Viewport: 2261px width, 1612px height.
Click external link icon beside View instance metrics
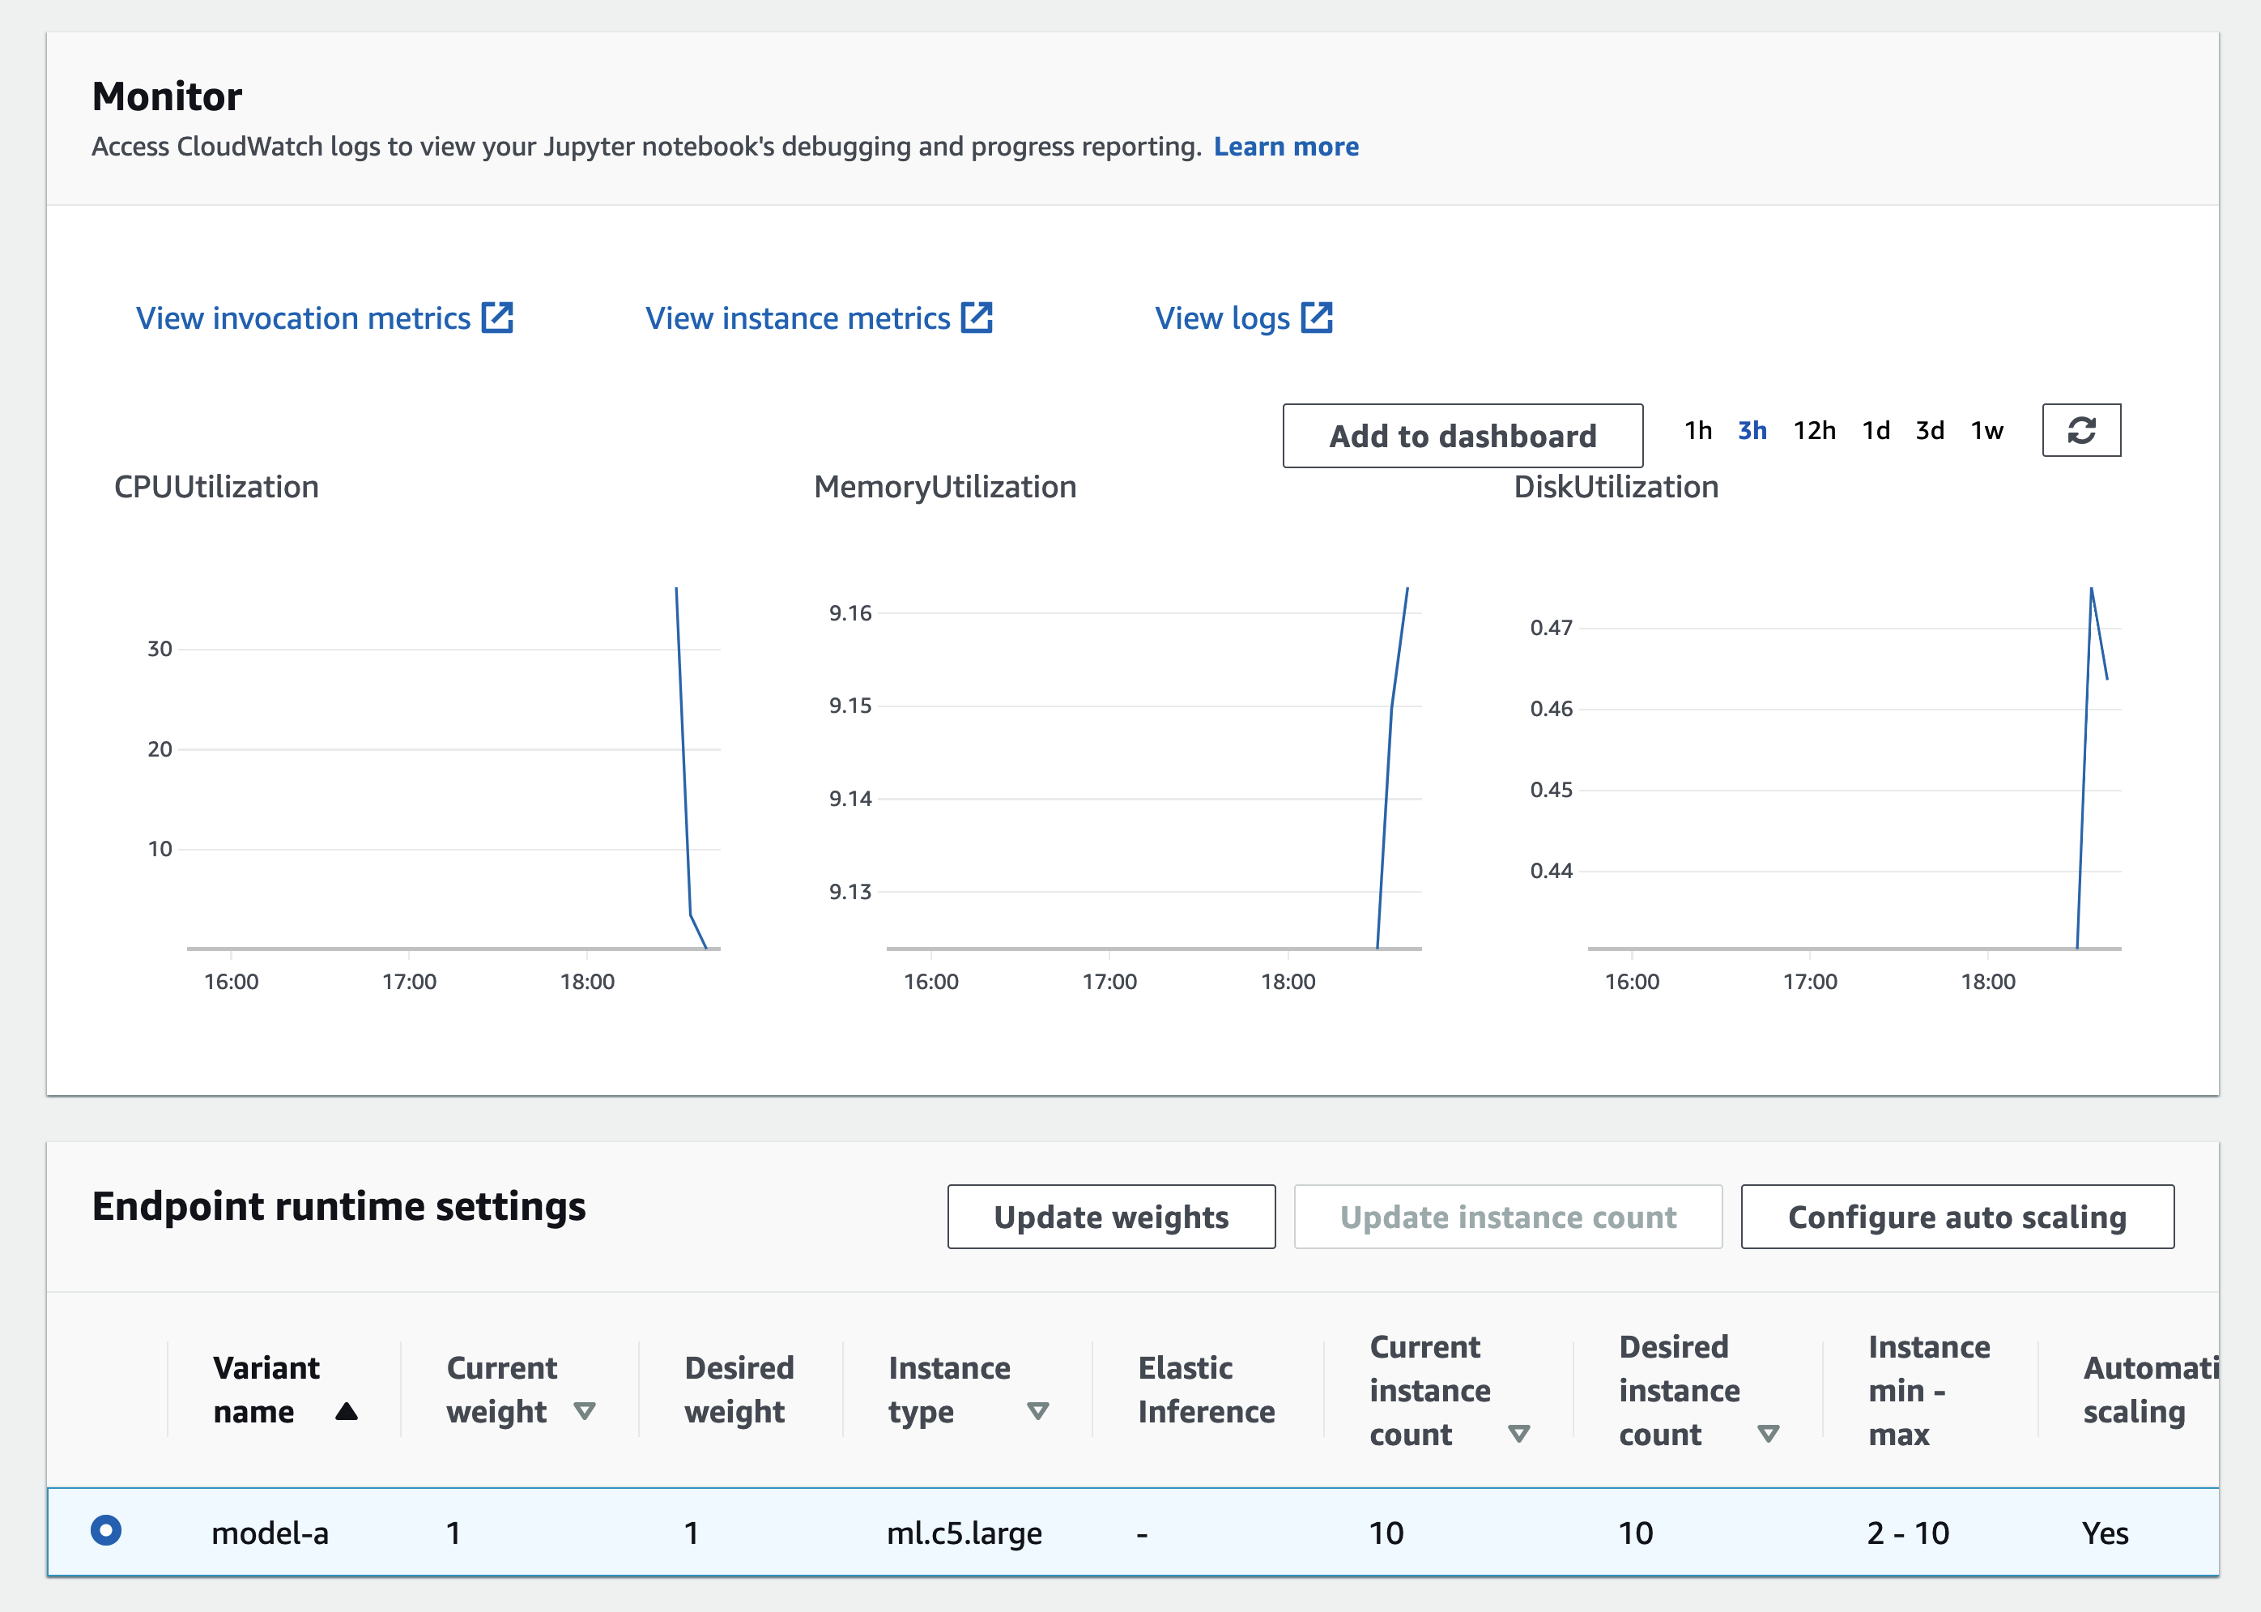pos(976,318)
